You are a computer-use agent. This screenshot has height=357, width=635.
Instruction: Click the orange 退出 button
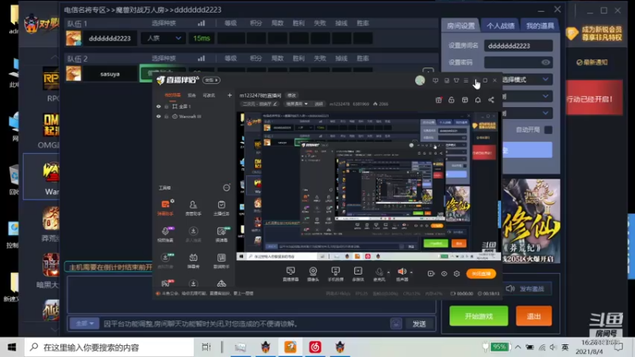(x=533, y=316)
